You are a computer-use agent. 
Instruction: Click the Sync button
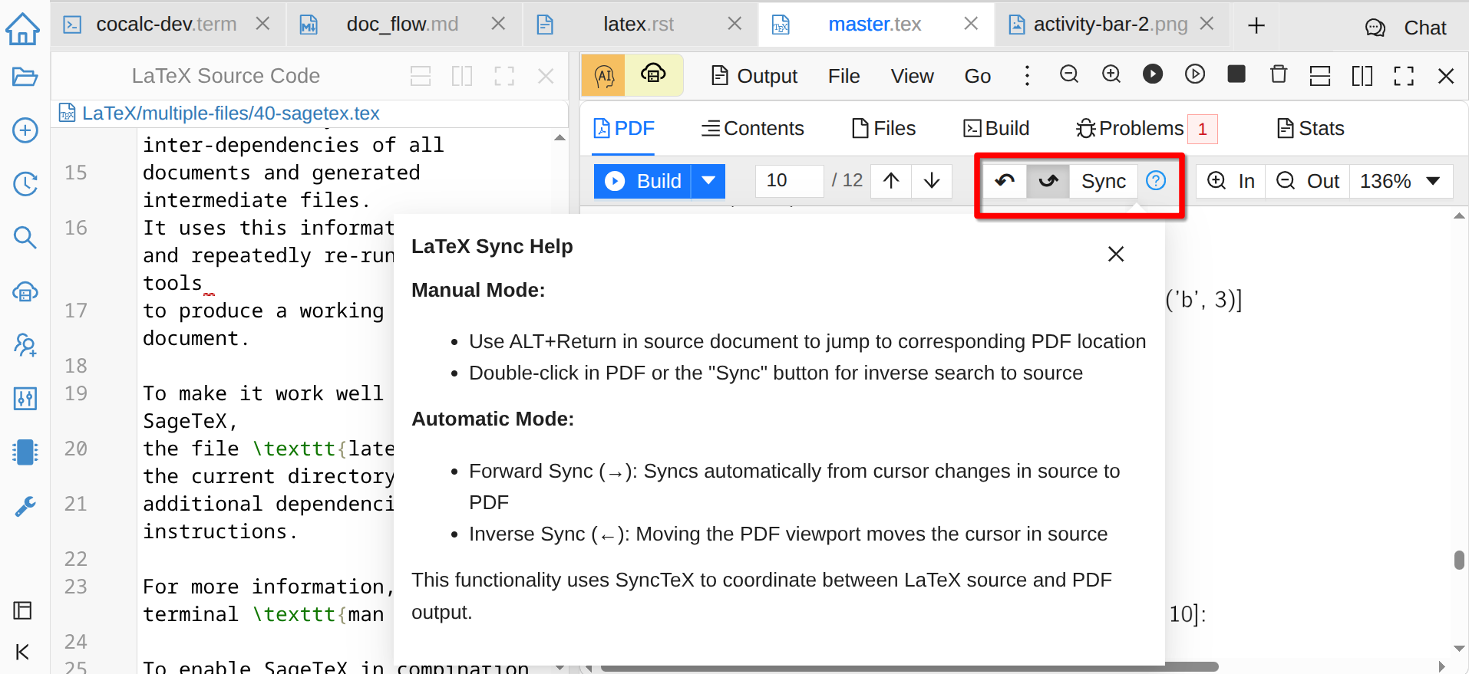(1103, 181)
